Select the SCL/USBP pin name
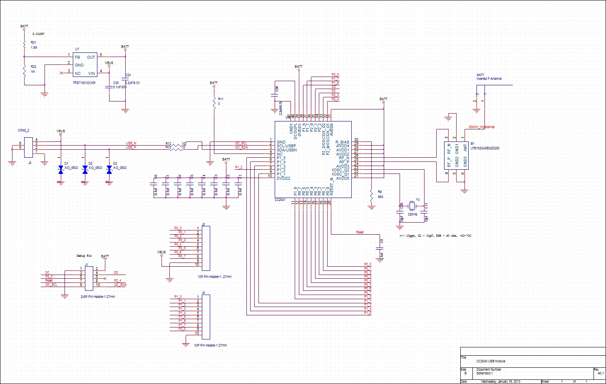The image size is (606, 384). pyautogui.click(x=287, y=146)
